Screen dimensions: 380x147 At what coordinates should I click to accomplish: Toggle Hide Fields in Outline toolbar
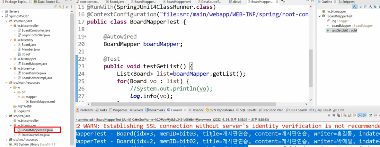(375, 7)
